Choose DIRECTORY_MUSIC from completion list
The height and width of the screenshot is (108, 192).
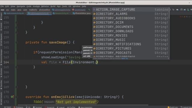(131, 40)
